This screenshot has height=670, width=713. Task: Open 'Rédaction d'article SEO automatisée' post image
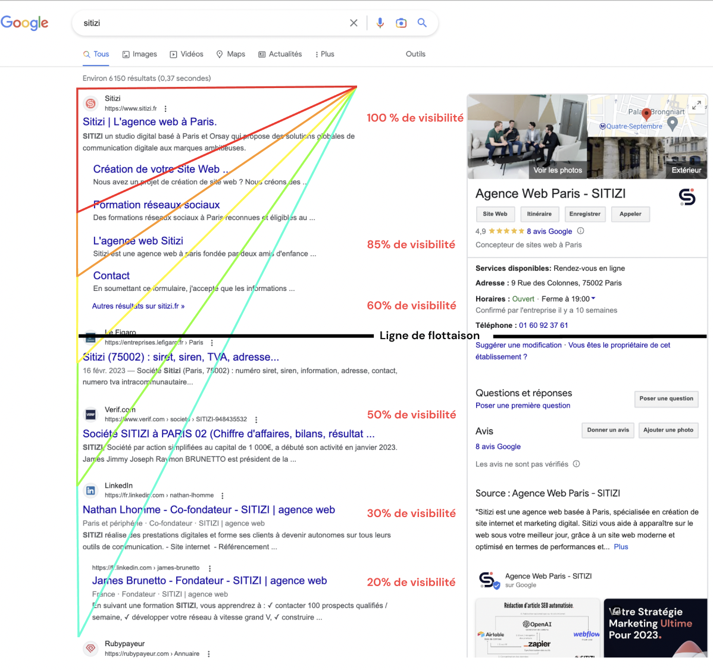coord(538,628)
